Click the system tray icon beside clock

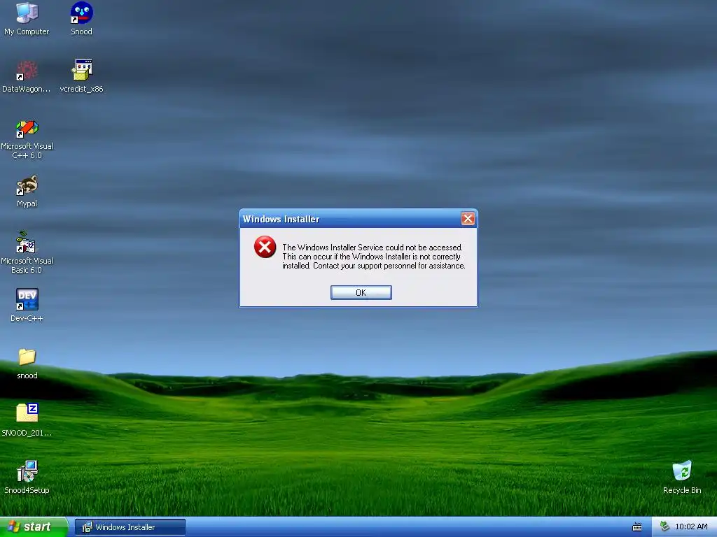coord(664,527)
